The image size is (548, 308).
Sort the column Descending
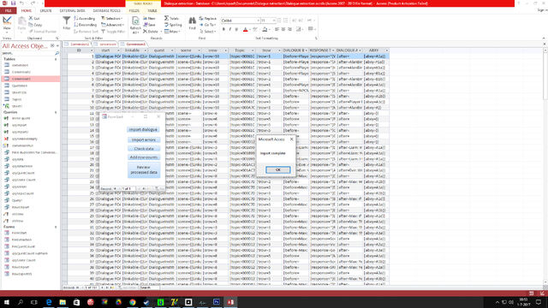(x=86, y=25)
